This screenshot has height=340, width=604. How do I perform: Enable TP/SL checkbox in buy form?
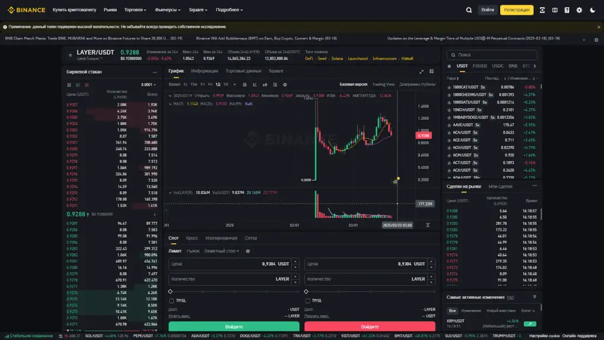pyautogui.click(x=172, y=300)
